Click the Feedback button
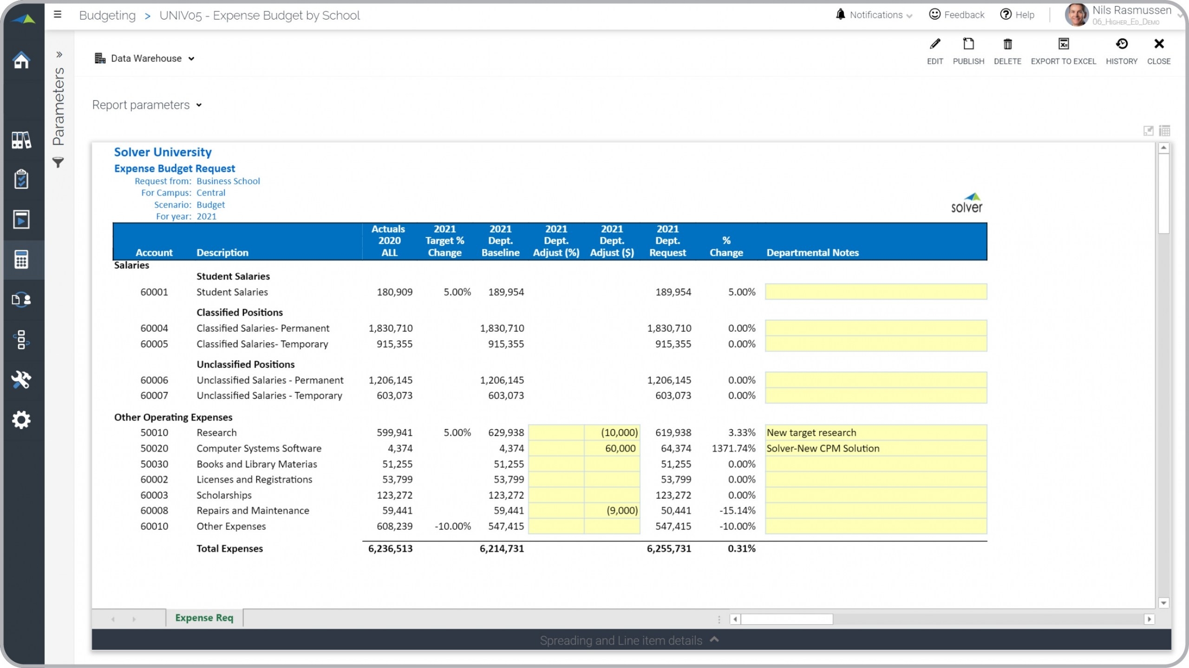 pyautogui.click(x=957, y=15)
